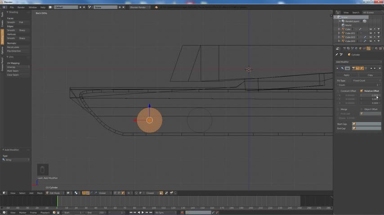Enable the Constant Offset checkbox
Image resolution: width=384 pixels, height=215 pixels.
click(338, 91)
